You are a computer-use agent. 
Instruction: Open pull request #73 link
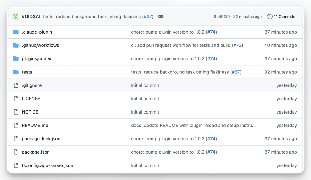237,45
